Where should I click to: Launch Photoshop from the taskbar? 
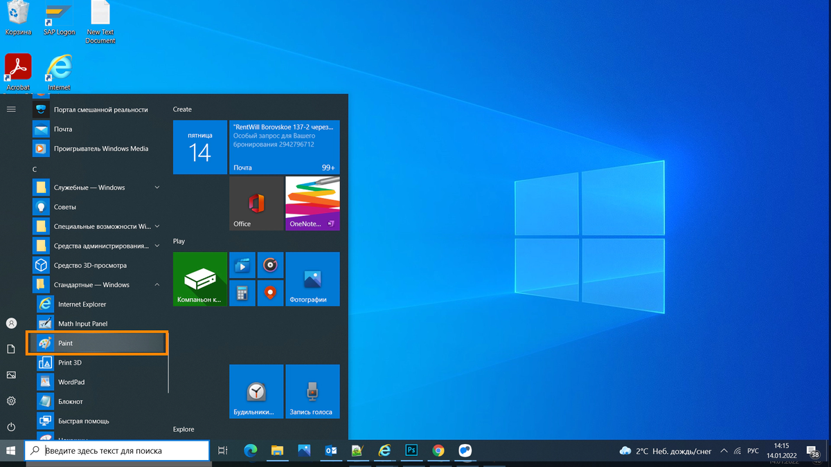tap(411, 451)
